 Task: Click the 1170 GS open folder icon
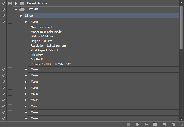[22, 10]
